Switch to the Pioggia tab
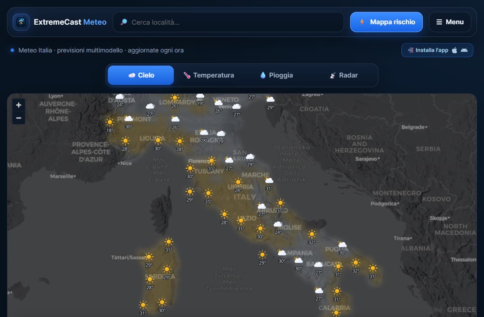The width and height of the screenshot is (484, 317). click(x=276, y=75)
